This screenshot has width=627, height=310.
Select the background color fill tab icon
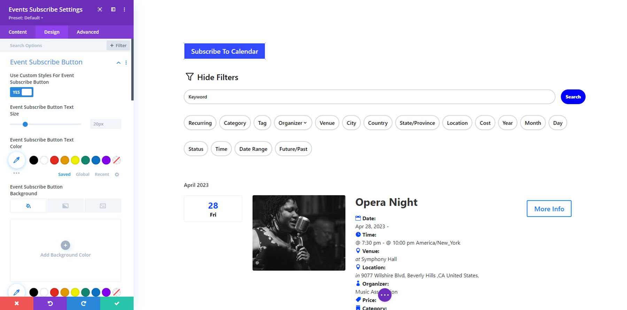[28, 206]
